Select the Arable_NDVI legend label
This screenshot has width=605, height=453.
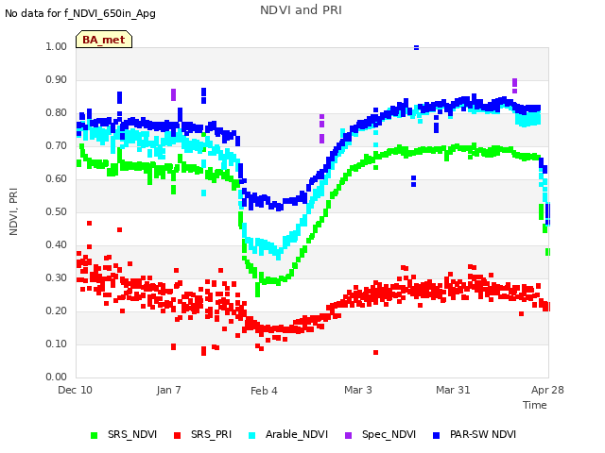click(297, 434)
